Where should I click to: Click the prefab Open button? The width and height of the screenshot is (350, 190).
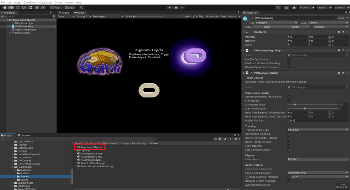pyautogui.click(x=267, y=27)
